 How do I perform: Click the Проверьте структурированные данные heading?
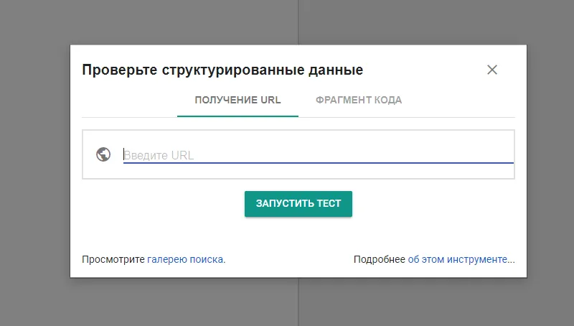click(222, 70)
